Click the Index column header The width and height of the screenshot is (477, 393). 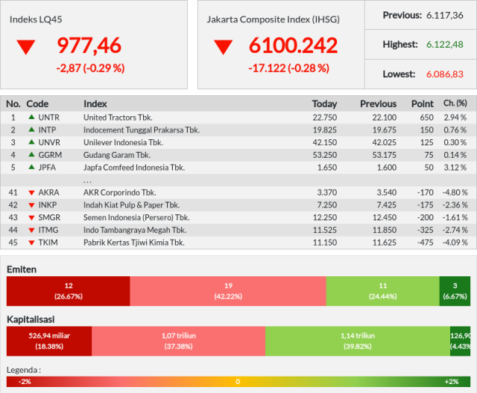click(95, 104)
